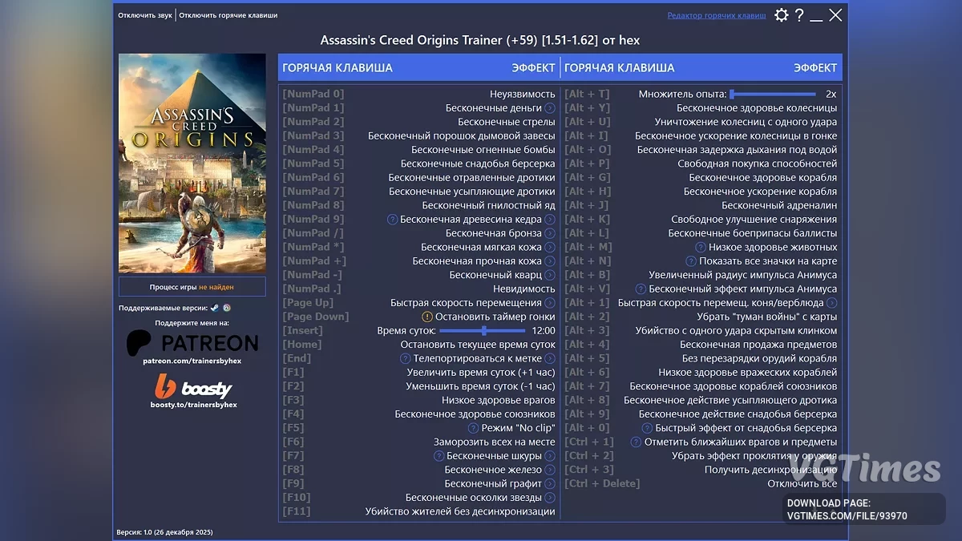This screenshot has height=541, width=962.
Task: Expand options arrow for Бесконечная прочная кожа
Action: coord(550,261)
